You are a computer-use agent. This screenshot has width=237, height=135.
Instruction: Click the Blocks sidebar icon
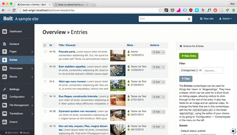pyautogui.click(x=5, y=77)
